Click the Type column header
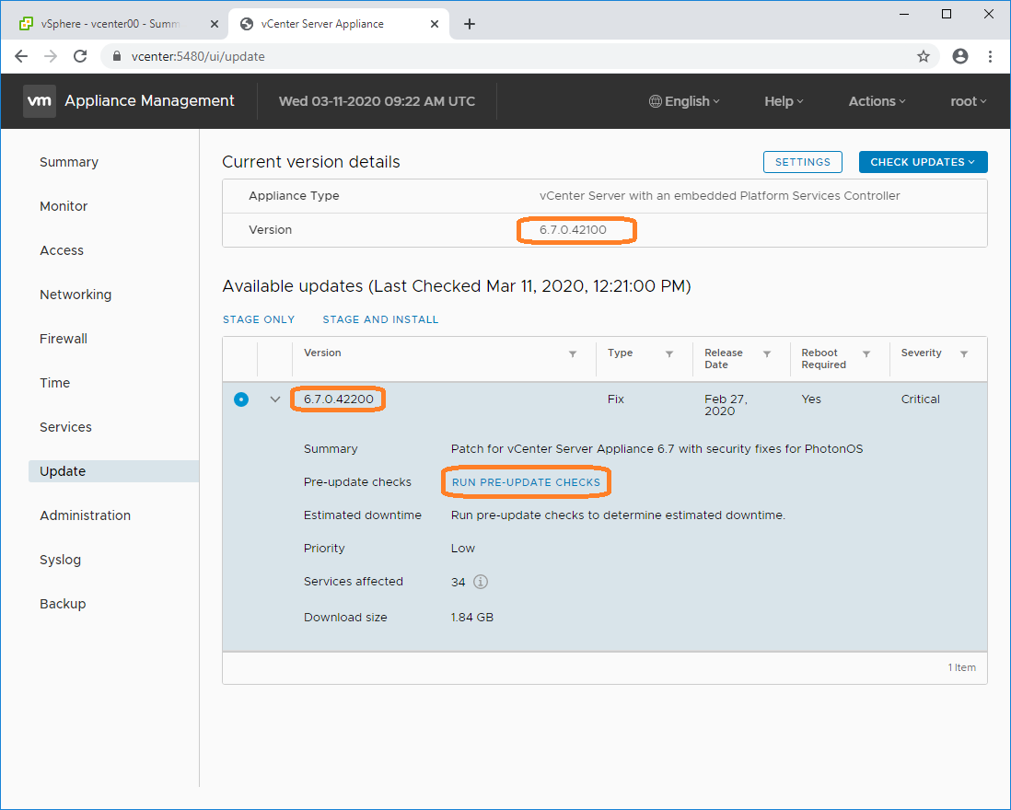The height and width of the screenshot is (810, 1011). click(621, 353)
